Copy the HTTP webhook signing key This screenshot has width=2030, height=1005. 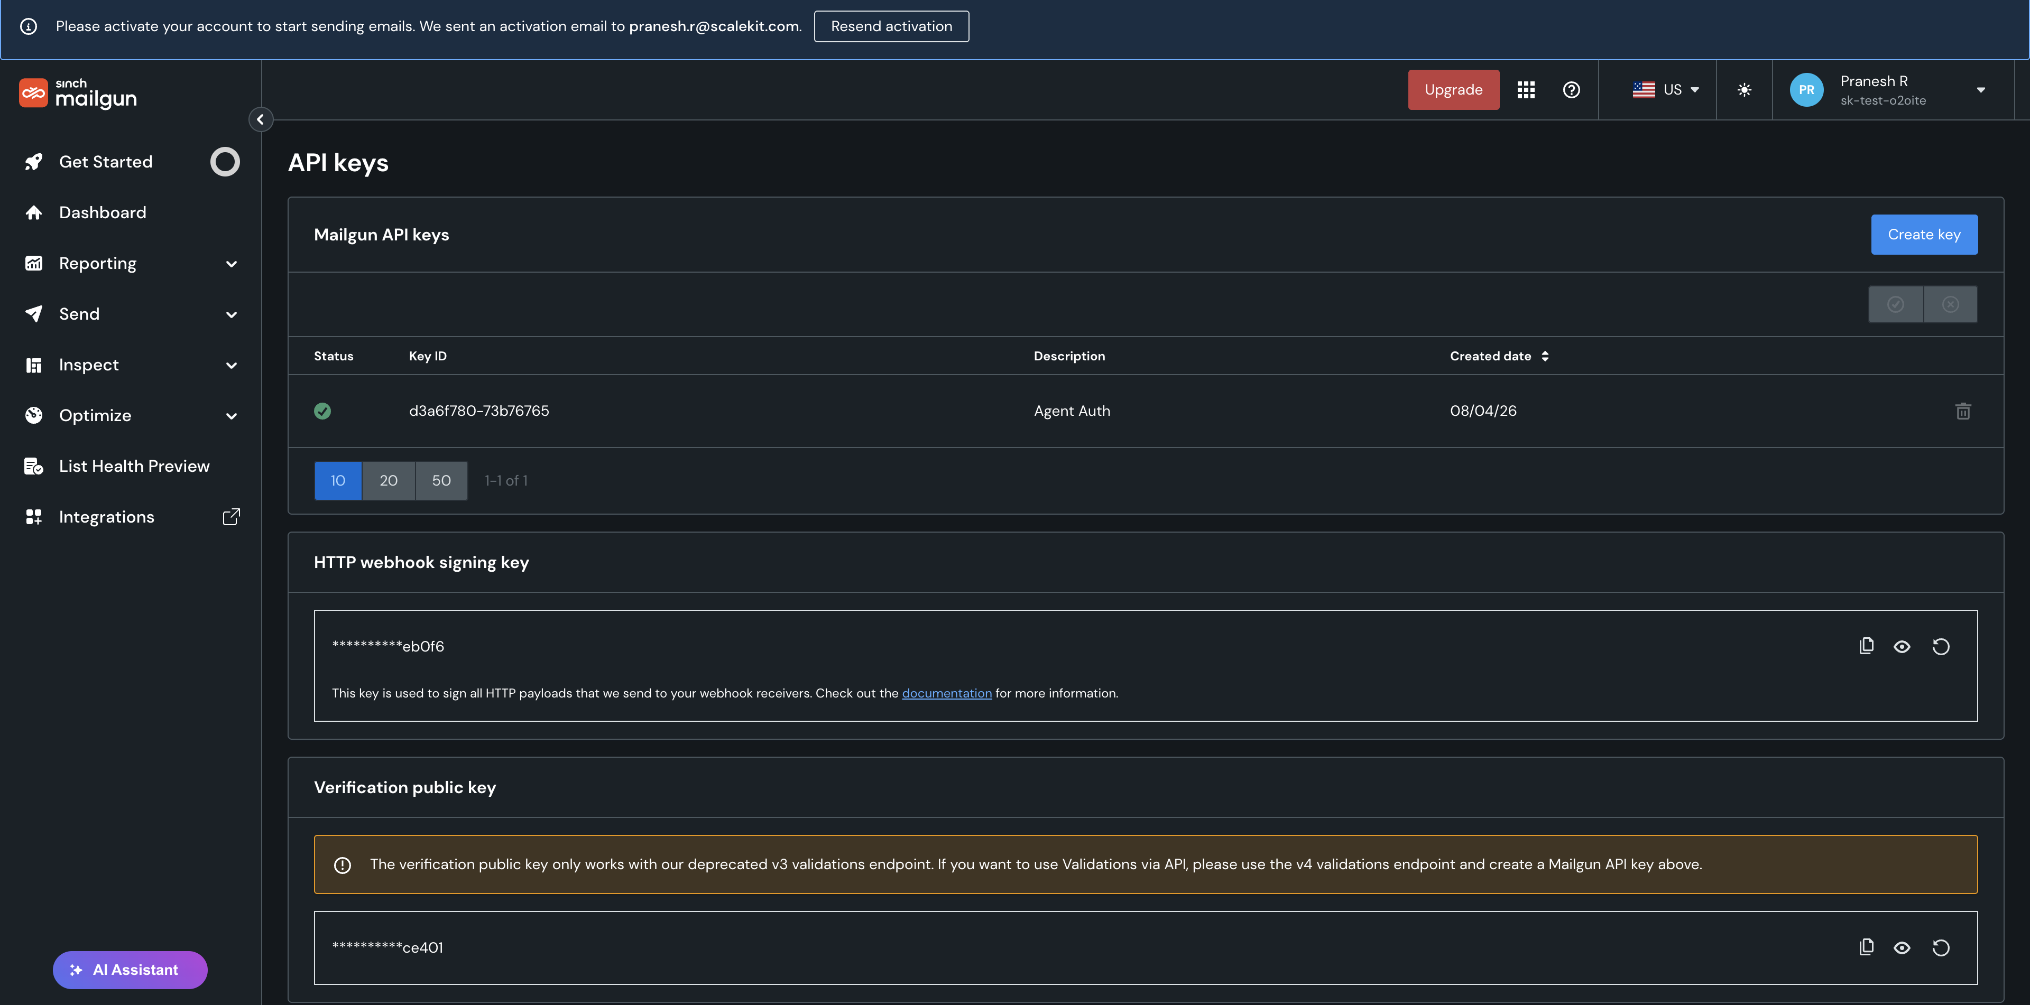point(1866,647)
